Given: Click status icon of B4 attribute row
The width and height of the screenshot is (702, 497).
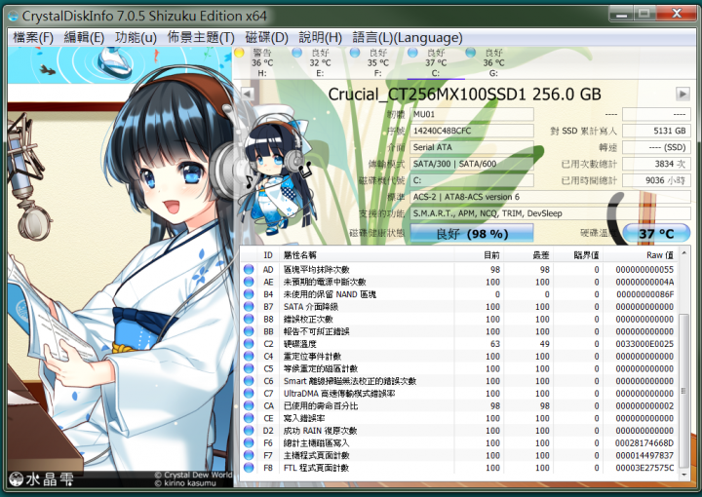Looking at the screenshot, I should tap(249, 294).
